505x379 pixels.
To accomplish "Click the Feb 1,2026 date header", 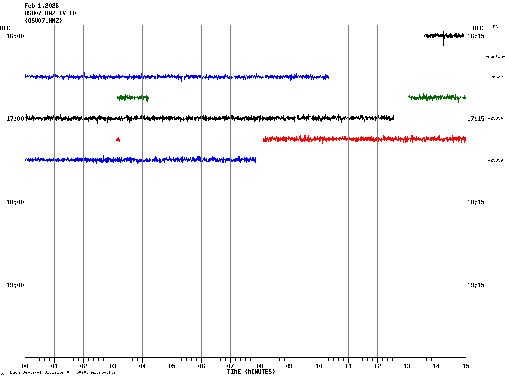I will 41,6.
